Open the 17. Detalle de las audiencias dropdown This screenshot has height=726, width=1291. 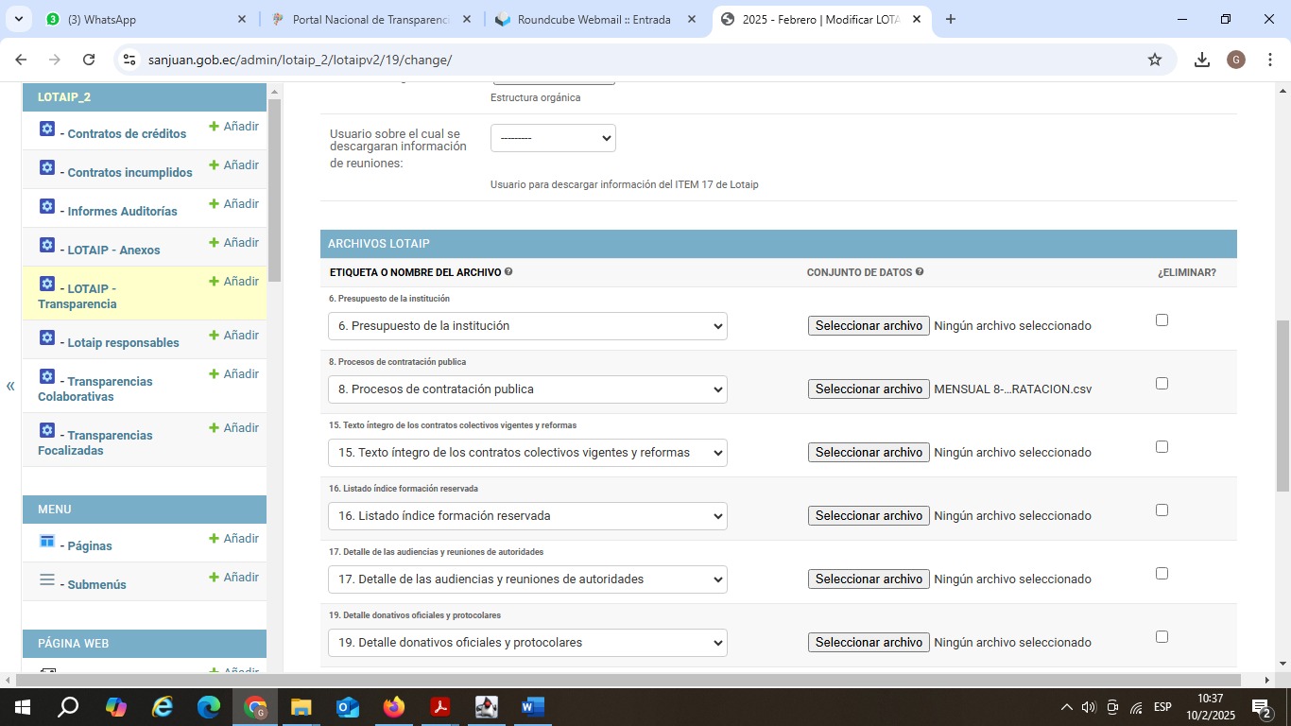pos(532,579)
